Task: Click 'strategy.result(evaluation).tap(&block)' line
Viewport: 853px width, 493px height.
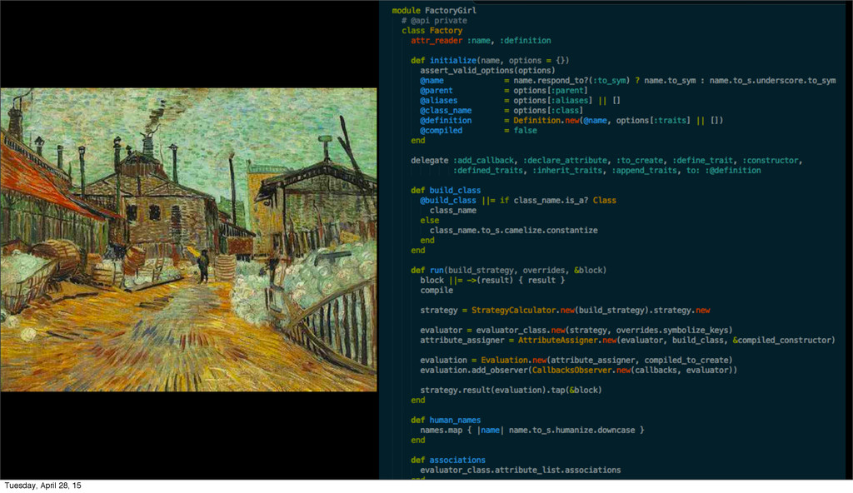Action: pos(511,391)
